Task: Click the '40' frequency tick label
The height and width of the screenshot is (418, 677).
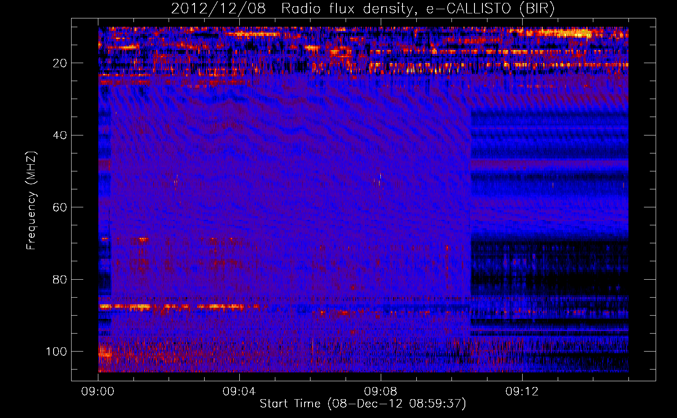Action: (x=60, y=135)
